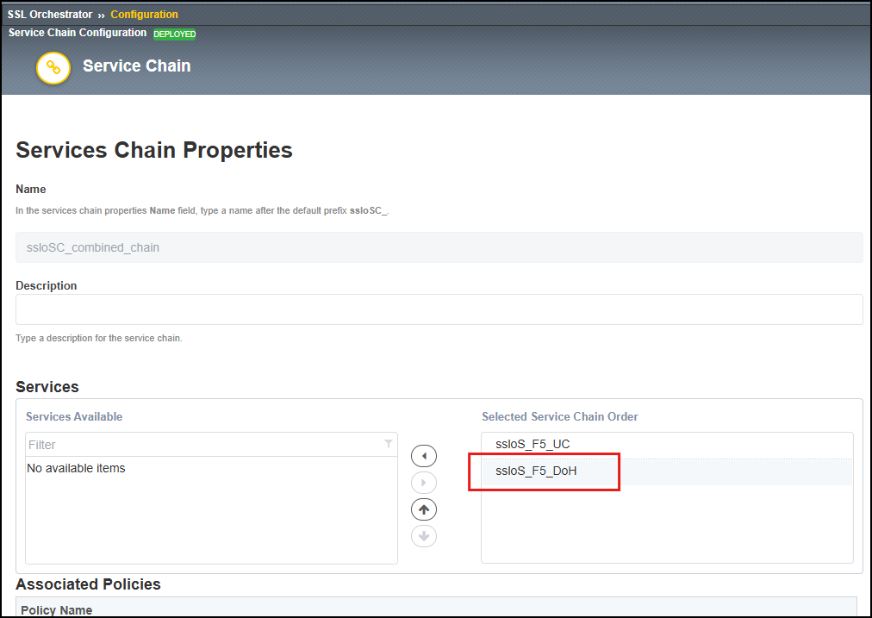
Task: Click the Policy Name column header
Action: 57,610
